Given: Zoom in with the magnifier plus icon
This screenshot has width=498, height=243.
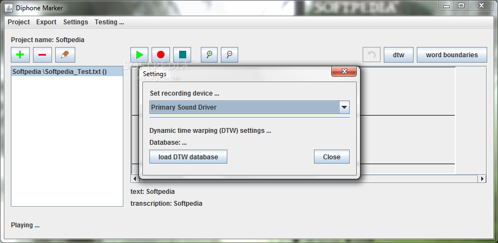Looking at the screenshot, I should pyautogui.click(x=209, y=55).
